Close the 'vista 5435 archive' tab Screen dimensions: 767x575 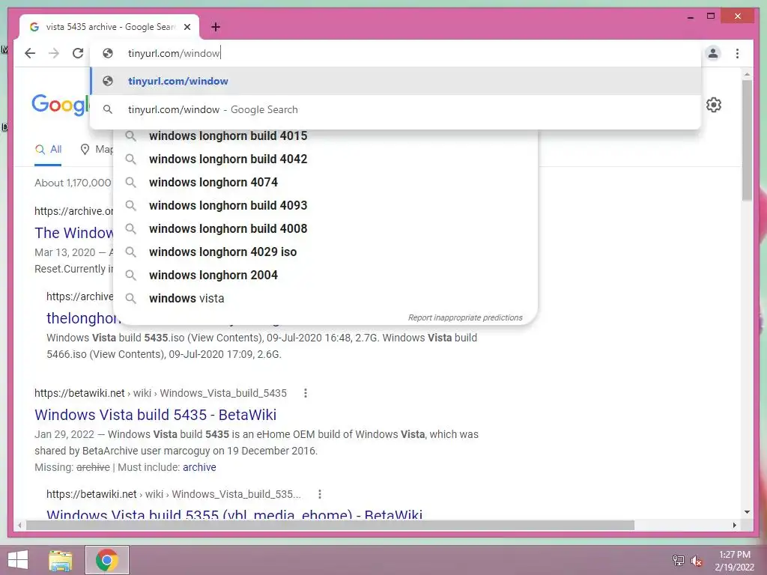coord(187,27)
